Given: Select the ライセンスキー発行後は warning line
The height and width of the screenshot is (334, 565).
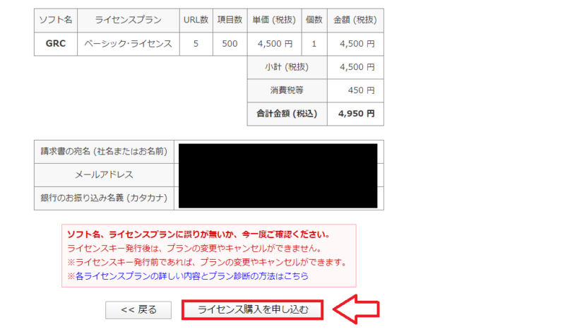Looking at the screenshot, I should tap(194, 249).
